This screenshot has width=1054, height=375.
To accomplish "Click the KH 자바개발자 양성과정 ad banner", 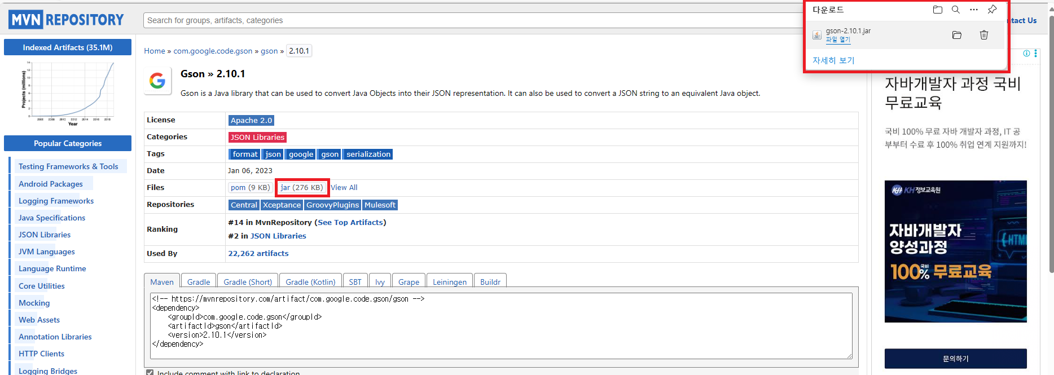I will 955,252.
